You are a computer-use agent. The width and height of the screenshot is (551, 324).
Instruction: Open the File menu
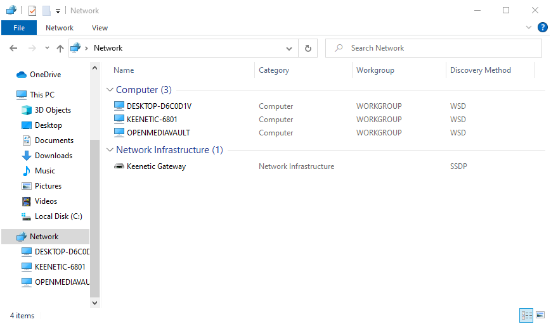pos(19,28)
